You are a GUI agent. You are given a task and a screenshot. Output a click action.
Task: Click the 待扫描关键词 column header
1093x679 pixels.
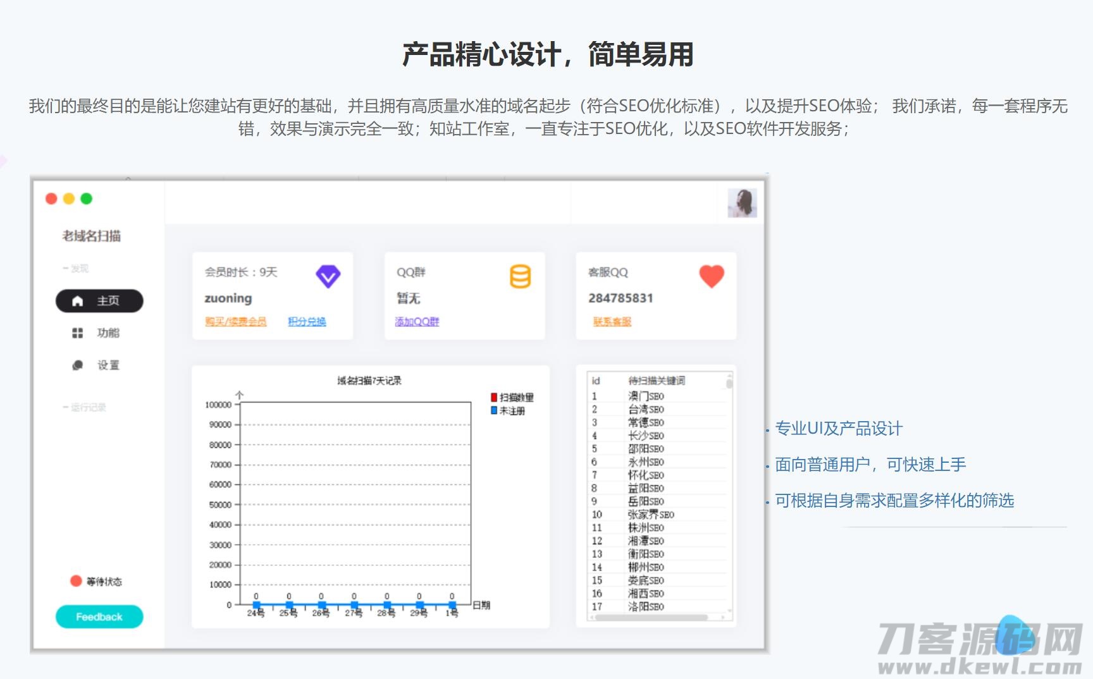click(x=657, y=381)
